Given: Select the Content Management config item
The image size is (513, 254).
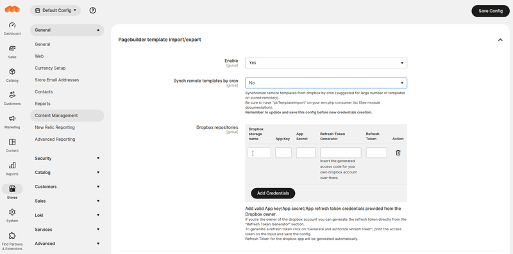Looking at the screenshot, I should pyautogui.click(x=67, y=116).
